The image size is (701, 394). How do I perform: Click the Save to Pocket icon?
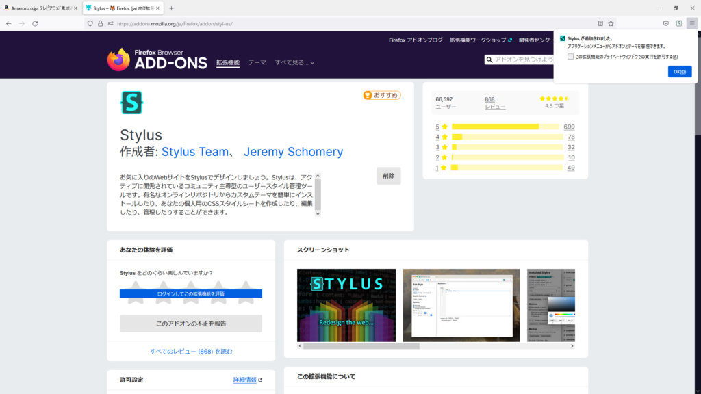665,23
